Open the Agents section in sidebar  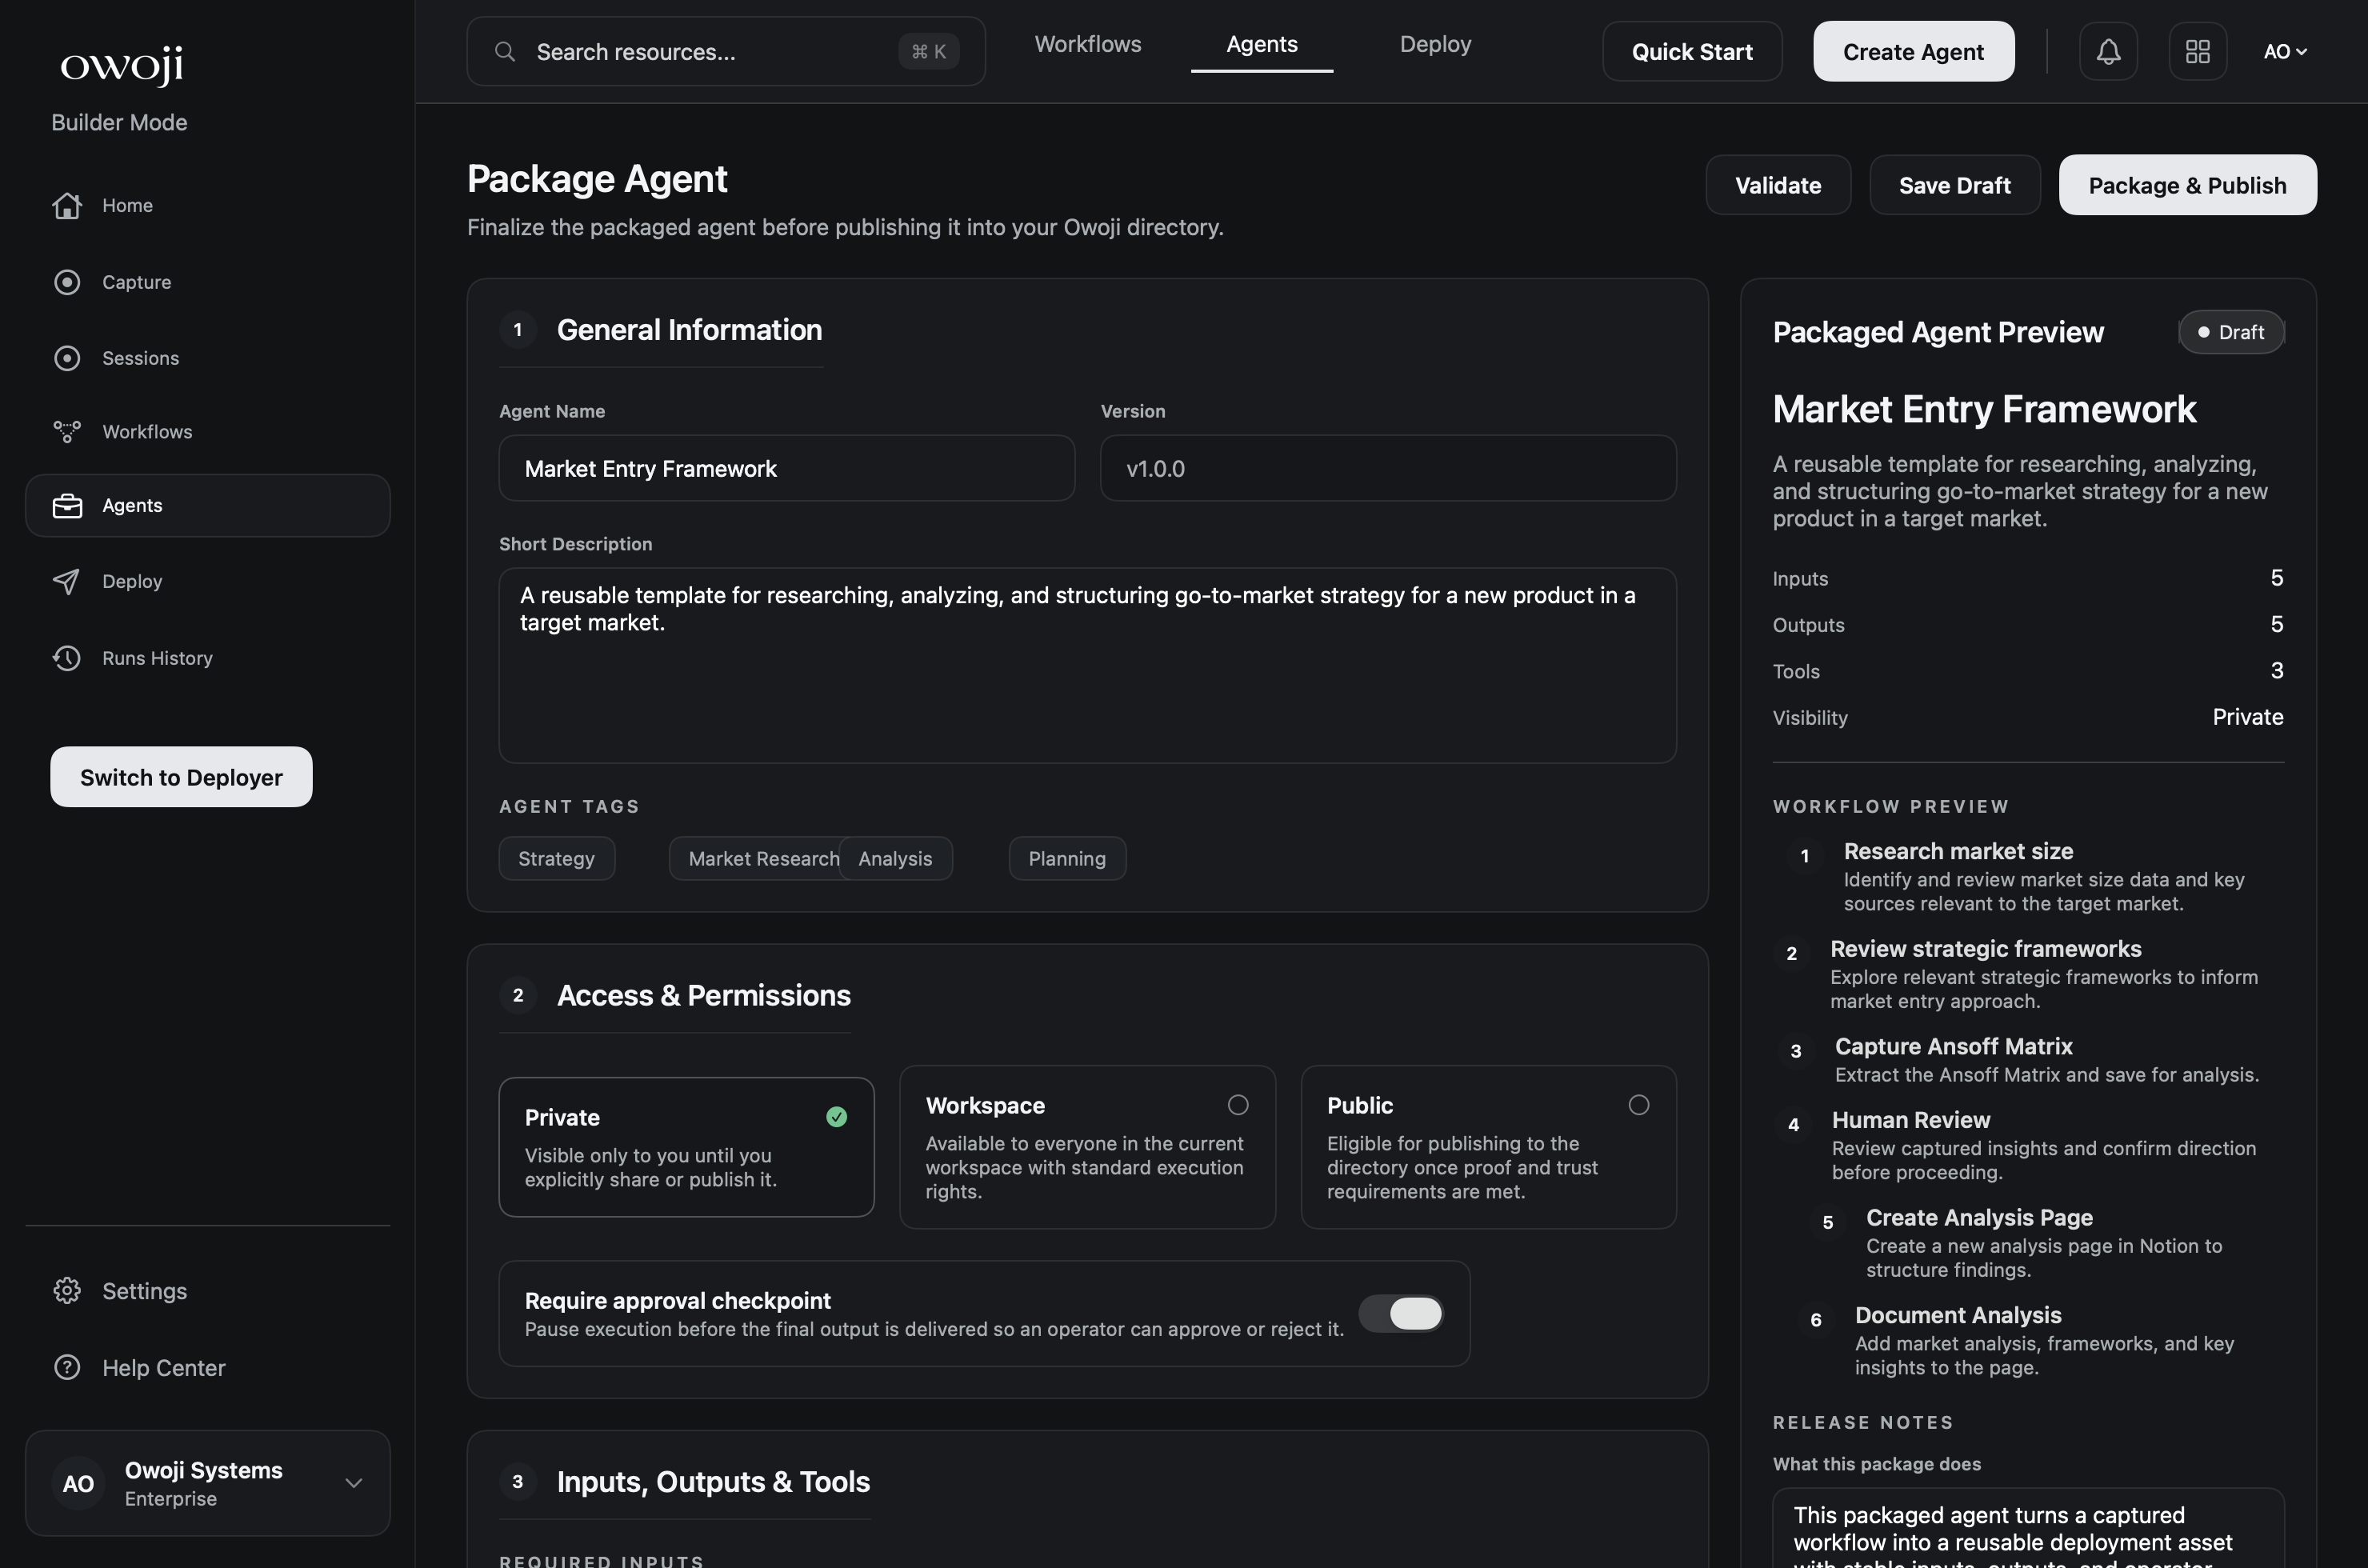[131, 505]
